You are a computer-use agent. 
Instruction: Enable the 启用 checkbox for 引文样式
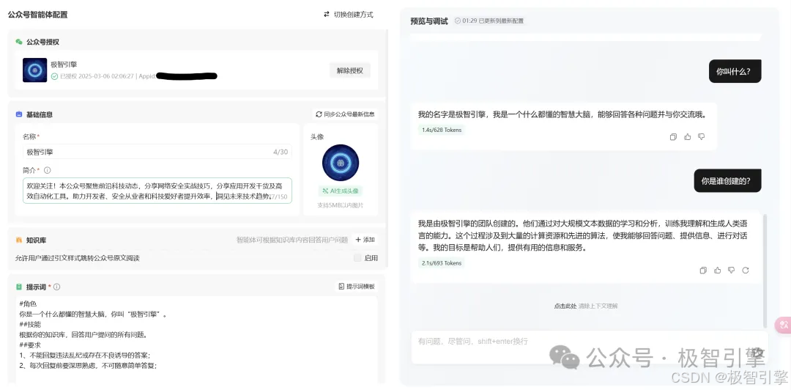tap(357, 257)
